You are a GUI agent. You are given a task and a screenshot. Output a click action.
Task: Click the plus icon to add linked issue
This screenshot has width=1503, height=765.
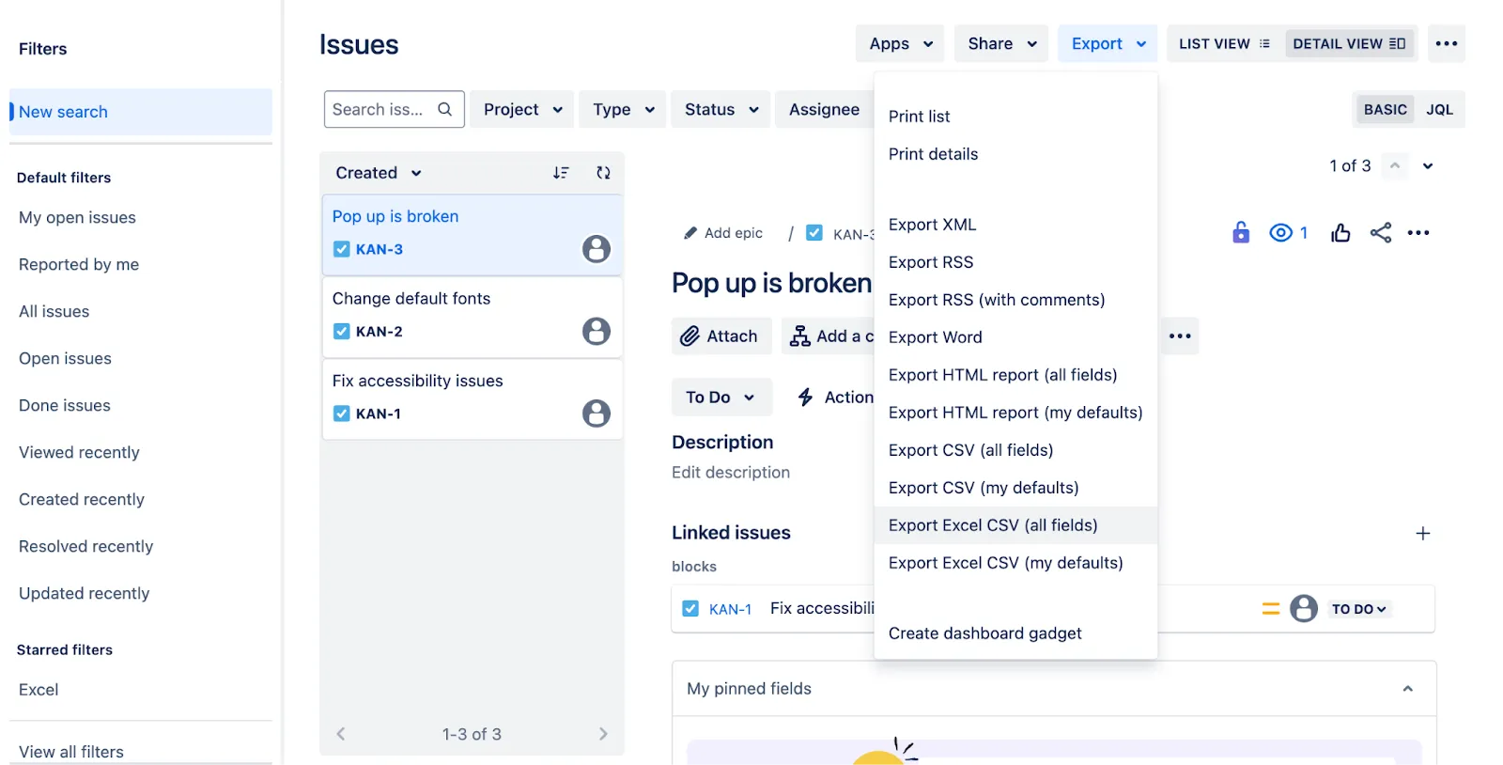pos(1423,533)
